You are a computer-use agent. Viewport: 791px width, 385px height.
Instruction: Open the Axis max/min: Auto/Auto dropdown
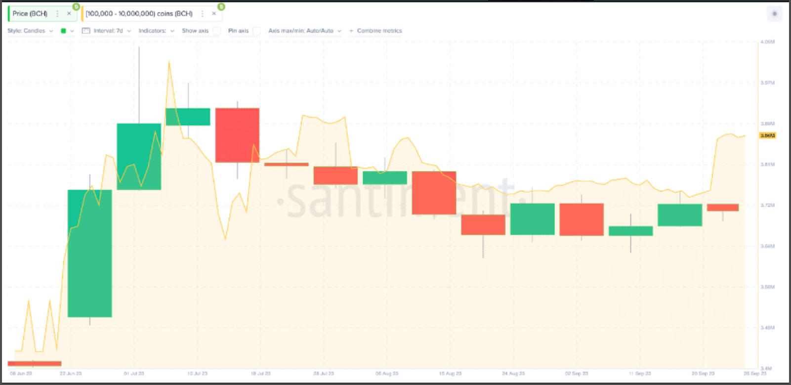pyautogui.click(x=305, y=31)
